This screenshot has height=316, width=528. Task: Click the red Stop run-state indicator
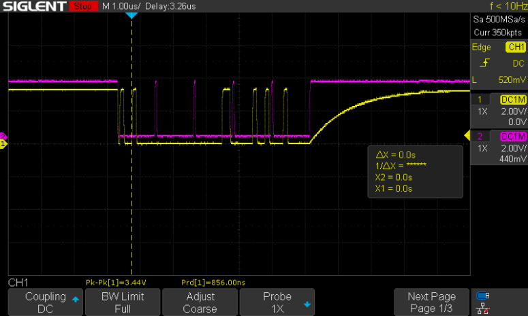coord(84,6)
